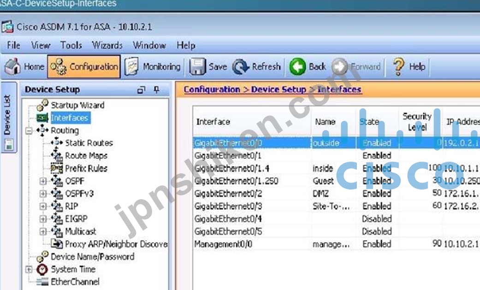Click the Prefix Rules icon
This screenshot has width=480, height=290.
pyautogui.click(x=57, y=168)
